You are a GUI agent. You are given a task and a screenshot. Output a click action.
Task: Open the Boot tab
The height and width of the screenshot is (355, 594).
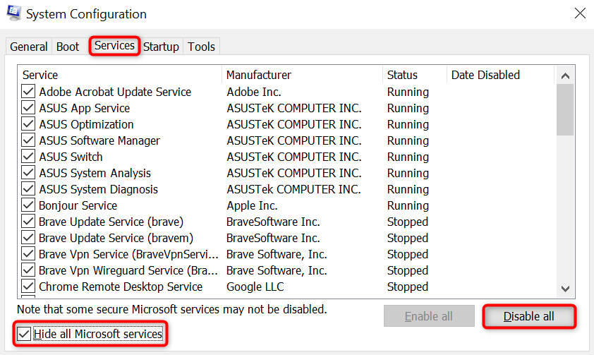coord(68,47)
